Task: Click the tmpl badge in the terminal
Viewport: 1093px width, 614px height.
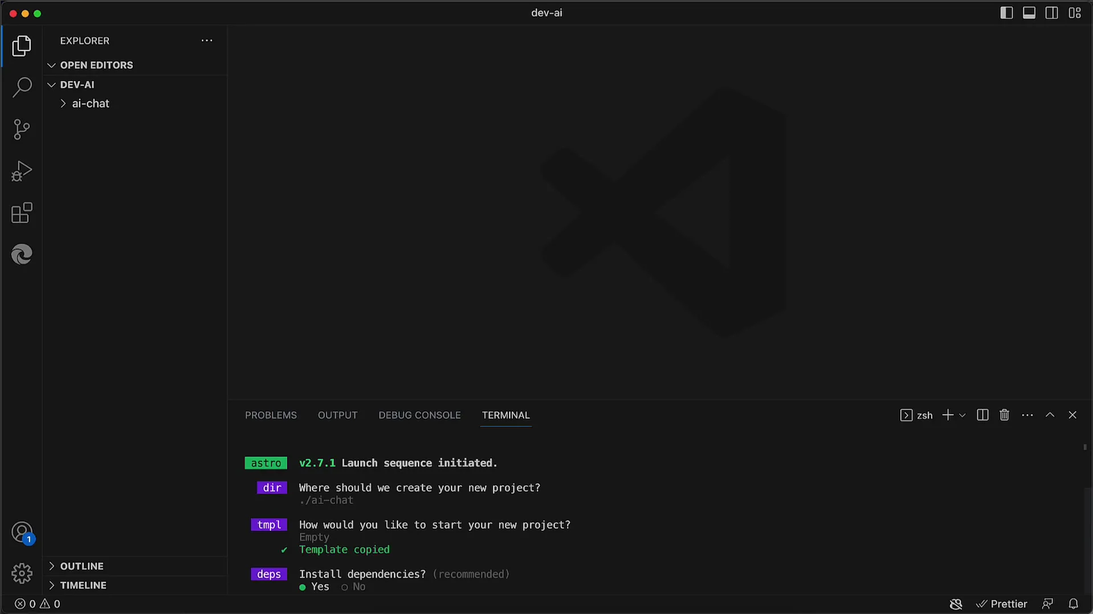Action: click(268, 525)
